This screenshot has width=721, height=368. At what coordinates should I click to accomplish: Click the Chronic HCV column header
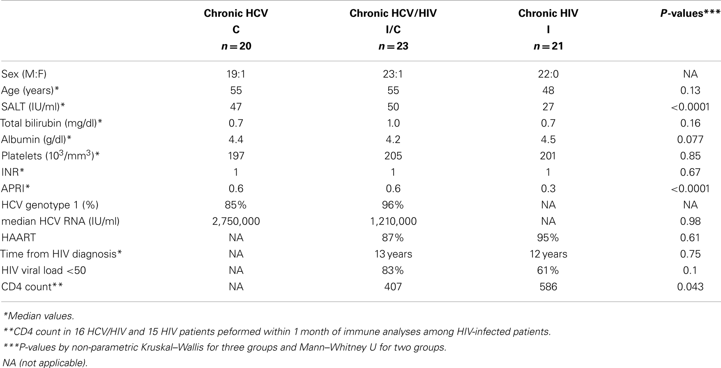(x=236, y=14)
